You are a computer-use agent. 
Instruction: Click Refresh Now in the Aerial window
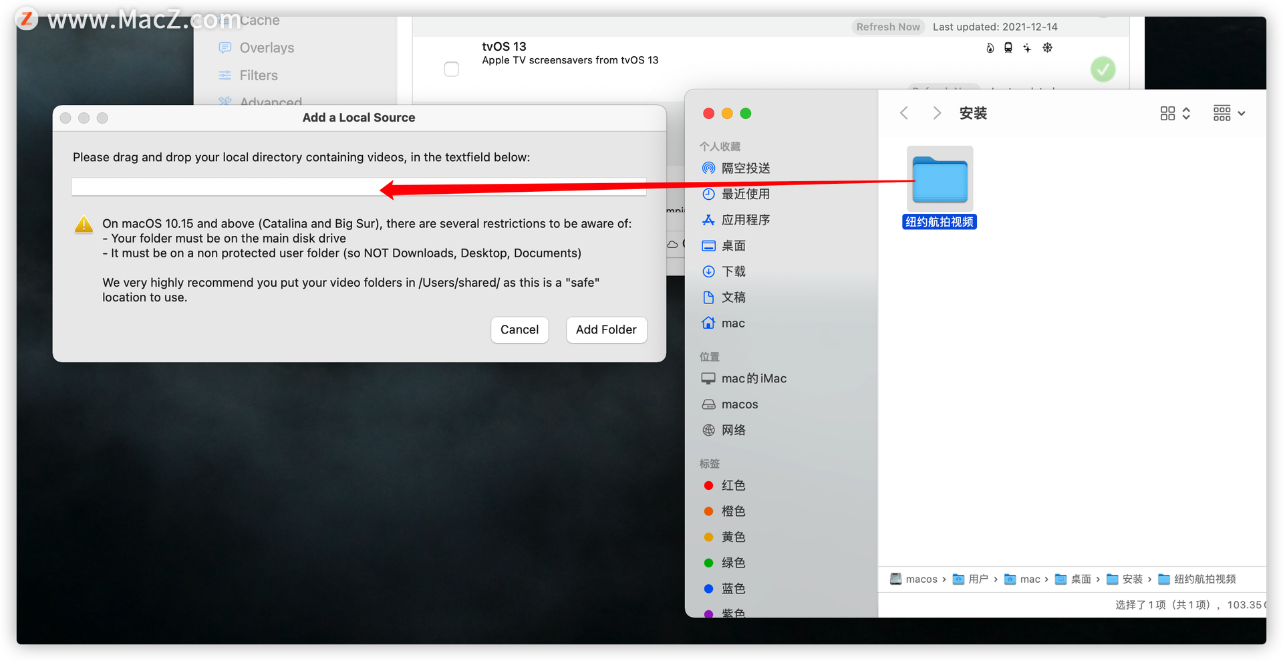pyautogui.click(x=888, y=27)
